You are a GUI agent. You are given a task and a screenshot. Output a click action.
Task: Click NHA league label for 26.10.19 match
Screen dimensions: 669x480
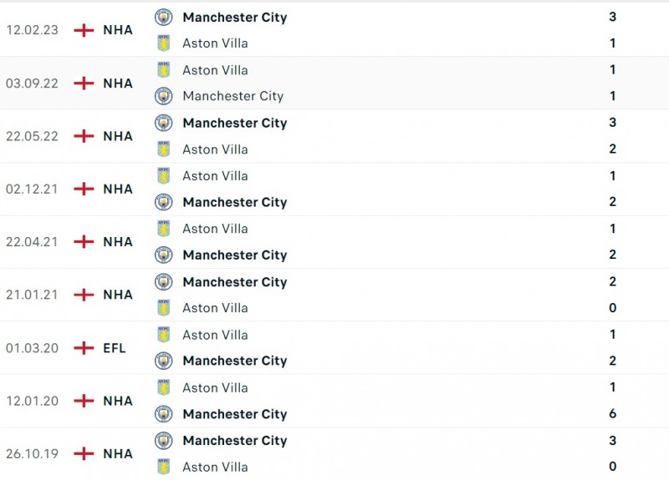[118, 454]
